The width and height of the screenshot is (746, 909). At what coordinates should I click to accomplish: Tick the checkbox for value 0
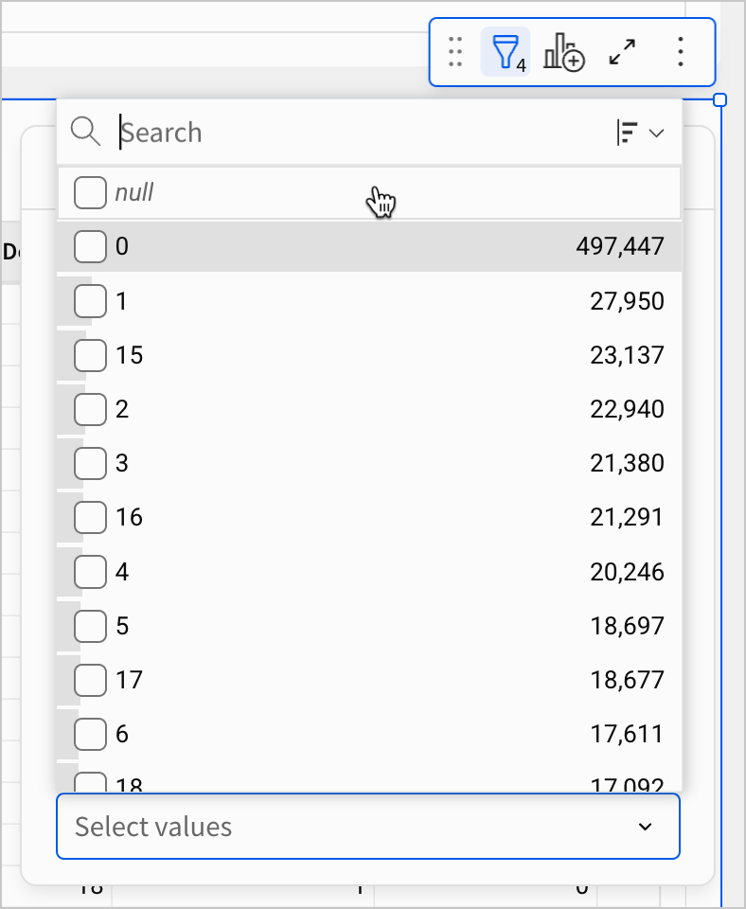(90, 247)
